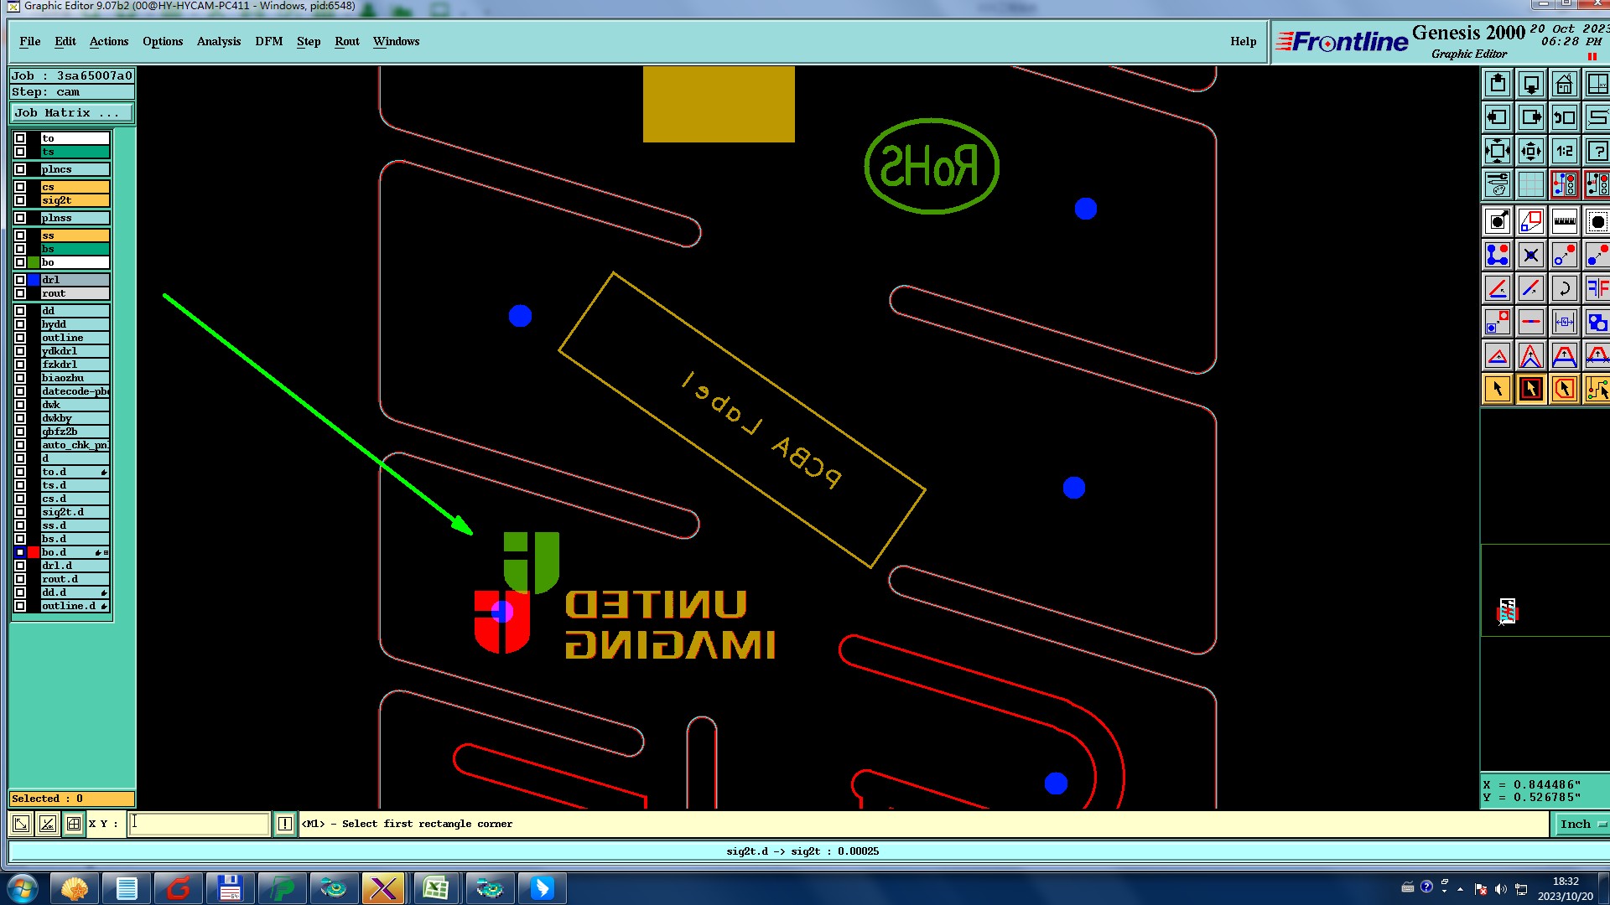This screenshot has height=905, width=1610.
Task: Toggle checkbox for sig2t layer
Action: (20, 200)
